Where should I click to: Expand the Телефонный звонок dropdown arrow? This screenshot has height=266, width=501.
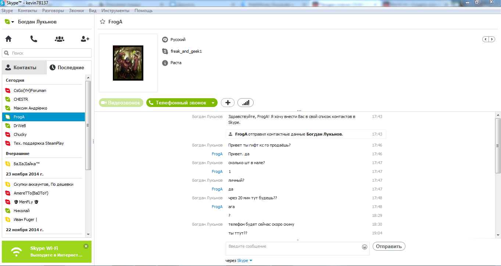click(x=213, y=103)
